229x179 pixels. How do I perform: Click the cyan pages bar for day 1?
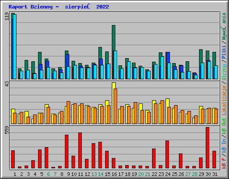15,47
